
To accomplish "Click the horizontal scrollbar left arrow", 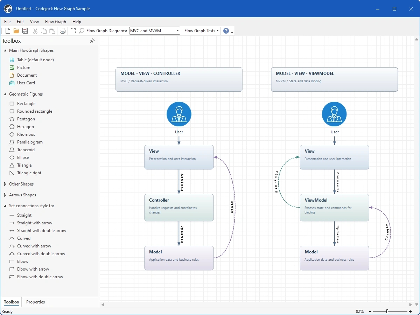I will click(x=103, y=305).
